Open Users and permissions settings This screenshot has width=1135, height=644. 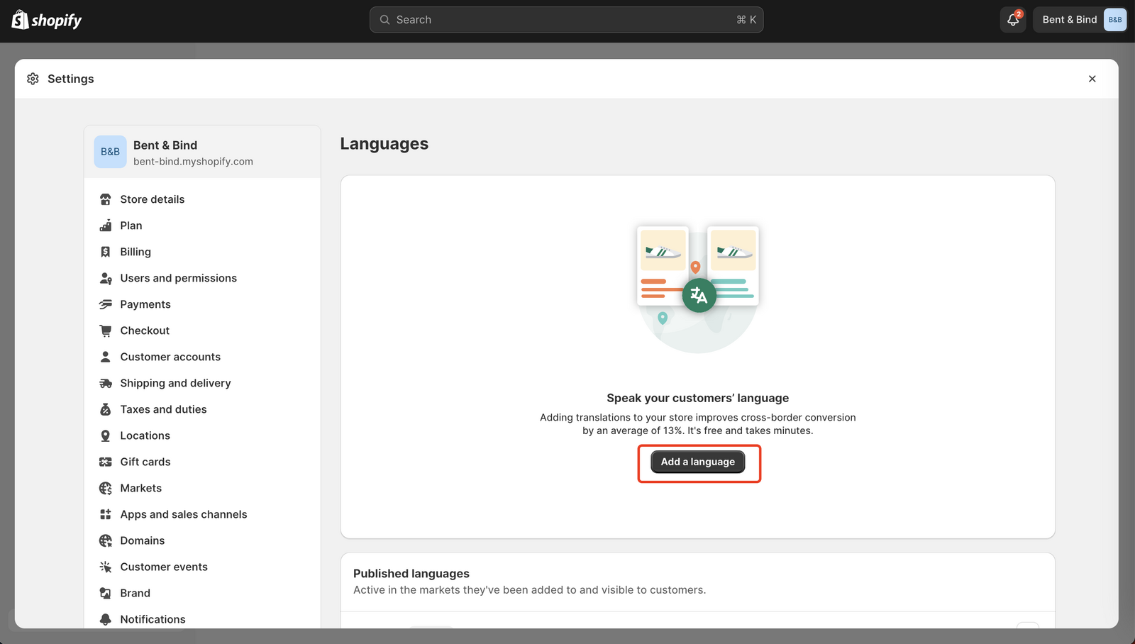click(178, 278)
